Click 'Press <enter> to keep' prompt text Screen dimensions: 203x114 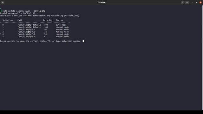(41, 41)
